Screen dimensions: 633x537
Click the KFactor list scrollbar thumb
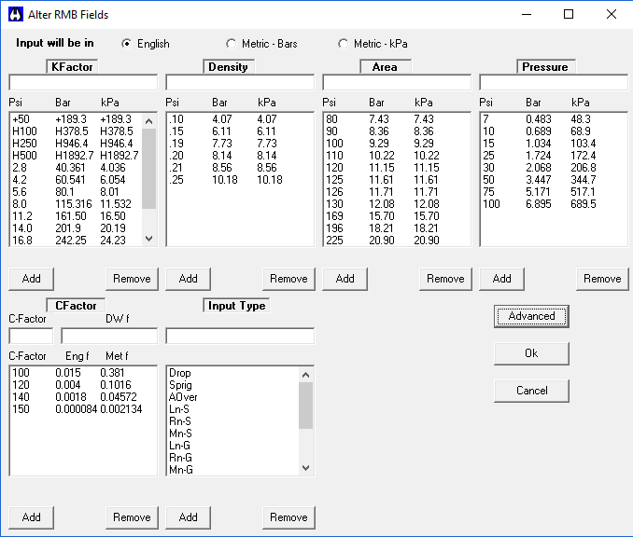click(149, 169)
